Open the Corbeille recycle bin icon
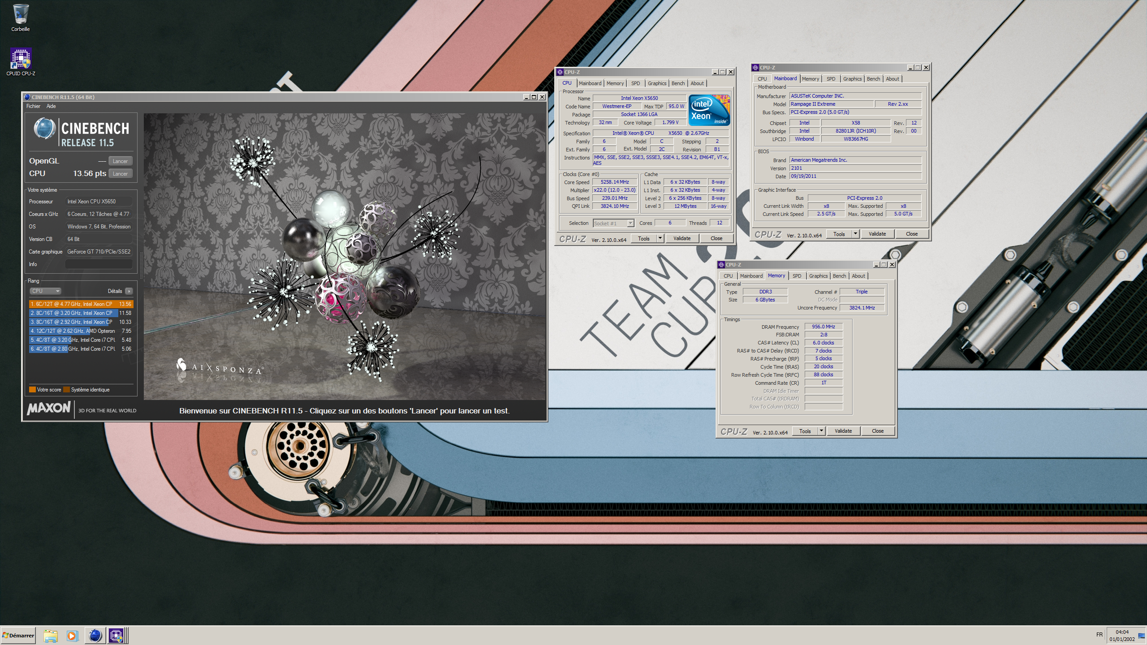This screenshot has height=645, width=1147. (x=21, y=18)
